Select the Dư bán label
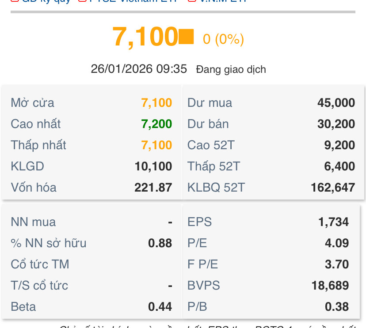 [208, 124]
